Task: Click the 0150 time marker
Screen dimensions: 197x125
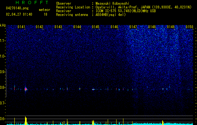Action: tap(189, 27)
